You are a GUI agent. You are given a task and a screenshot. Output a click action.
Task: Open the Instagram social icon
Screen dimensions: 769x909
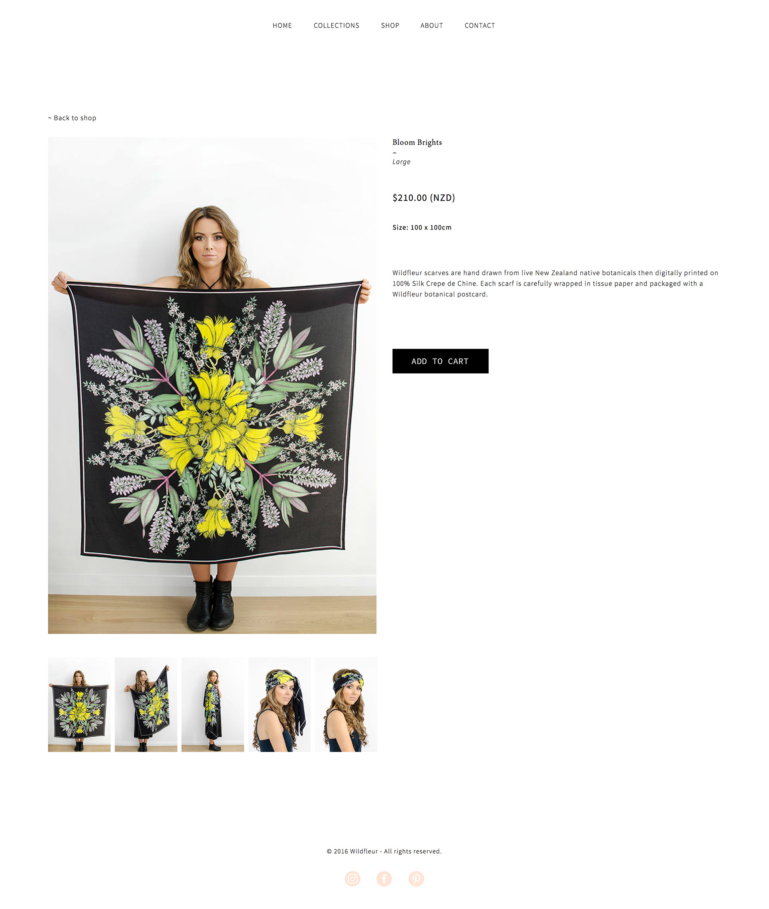352,879
